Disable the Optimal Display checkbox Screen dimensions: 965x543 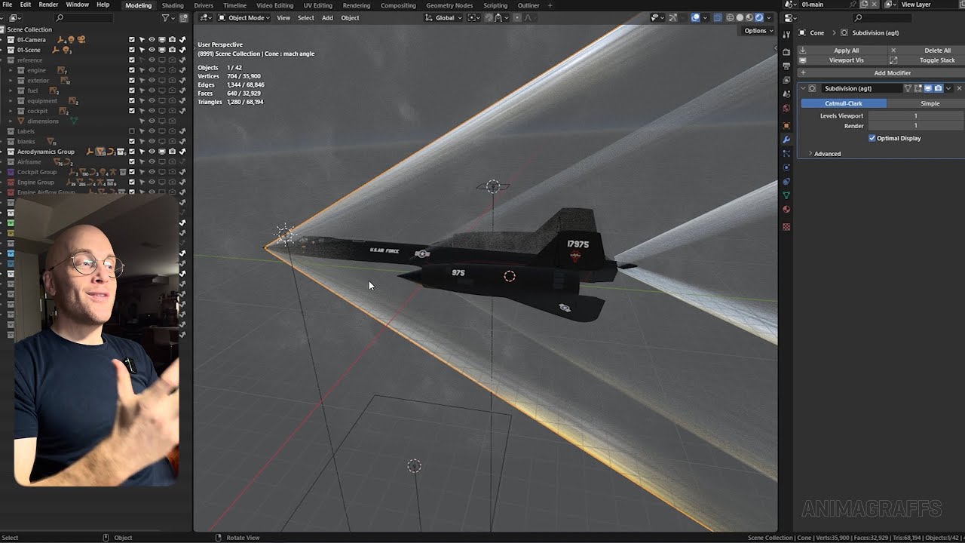click(x=872, y=138)
